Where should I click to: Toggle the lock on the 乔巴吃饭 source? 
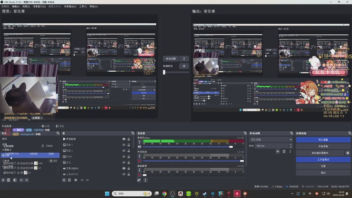tap(128, 139)
